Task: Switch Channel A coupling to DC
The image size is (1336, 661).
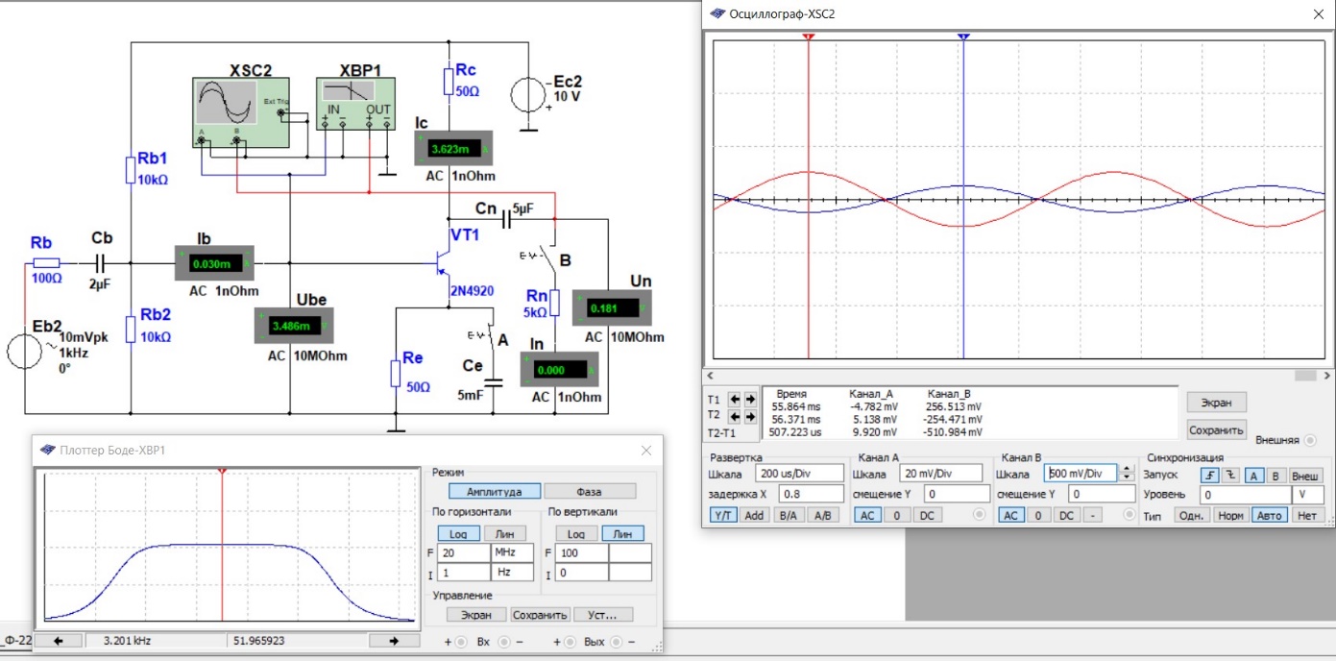Action: tap(927, 515)
